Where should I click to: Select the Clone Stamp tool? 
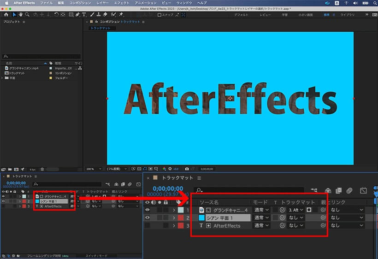pos(98,15)
